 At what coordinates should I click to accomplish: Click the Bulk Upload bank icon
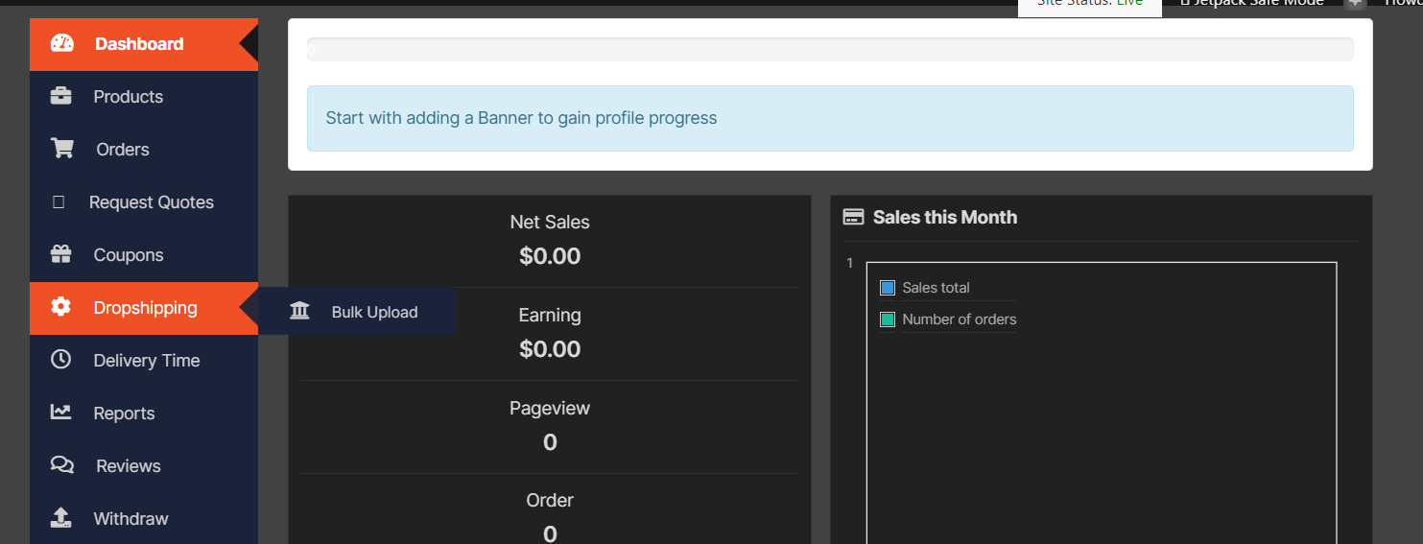click(299, 311)
